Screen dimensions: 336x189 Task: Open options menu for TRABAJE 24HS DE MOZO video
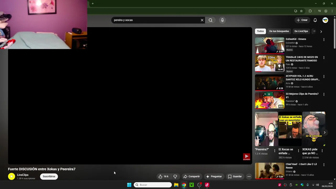324,57
